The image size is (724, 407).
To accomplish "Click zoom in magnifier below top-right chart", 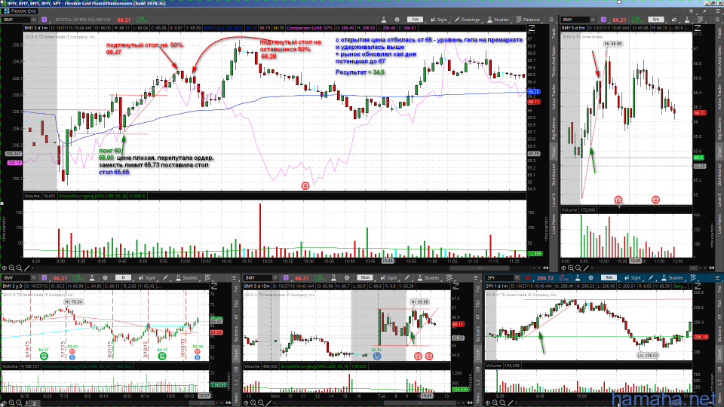I will pos(571,268).
